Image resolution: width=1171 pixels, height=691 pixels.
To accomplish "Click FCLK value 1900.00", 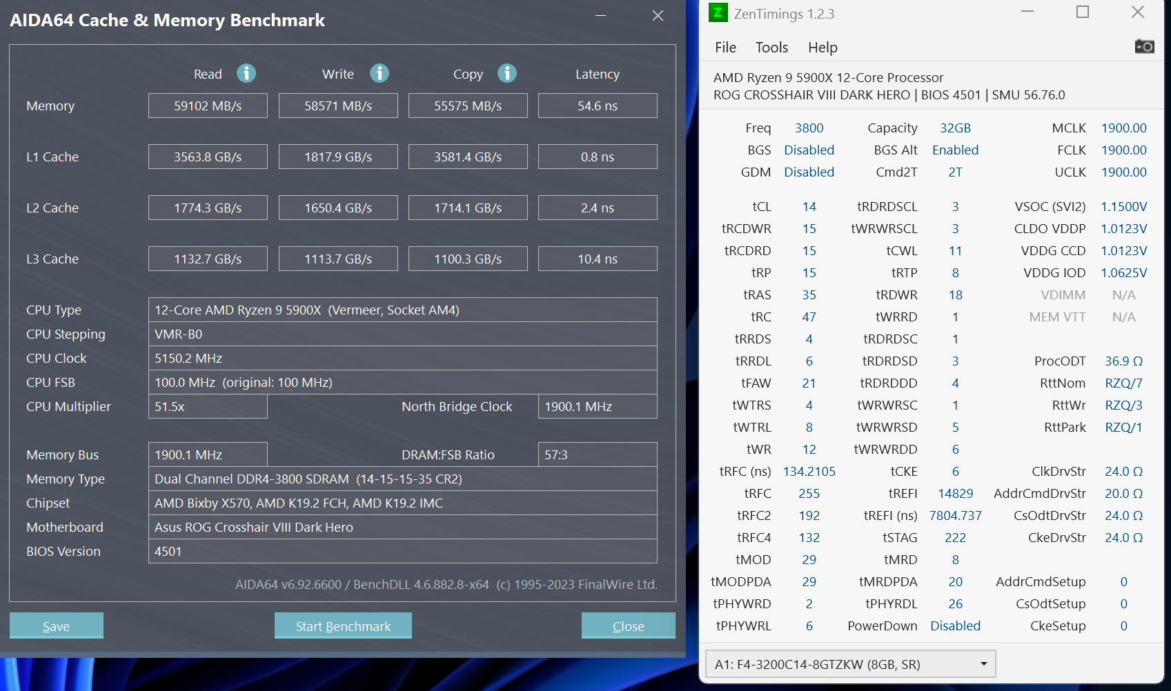I will click(1123, 150).
